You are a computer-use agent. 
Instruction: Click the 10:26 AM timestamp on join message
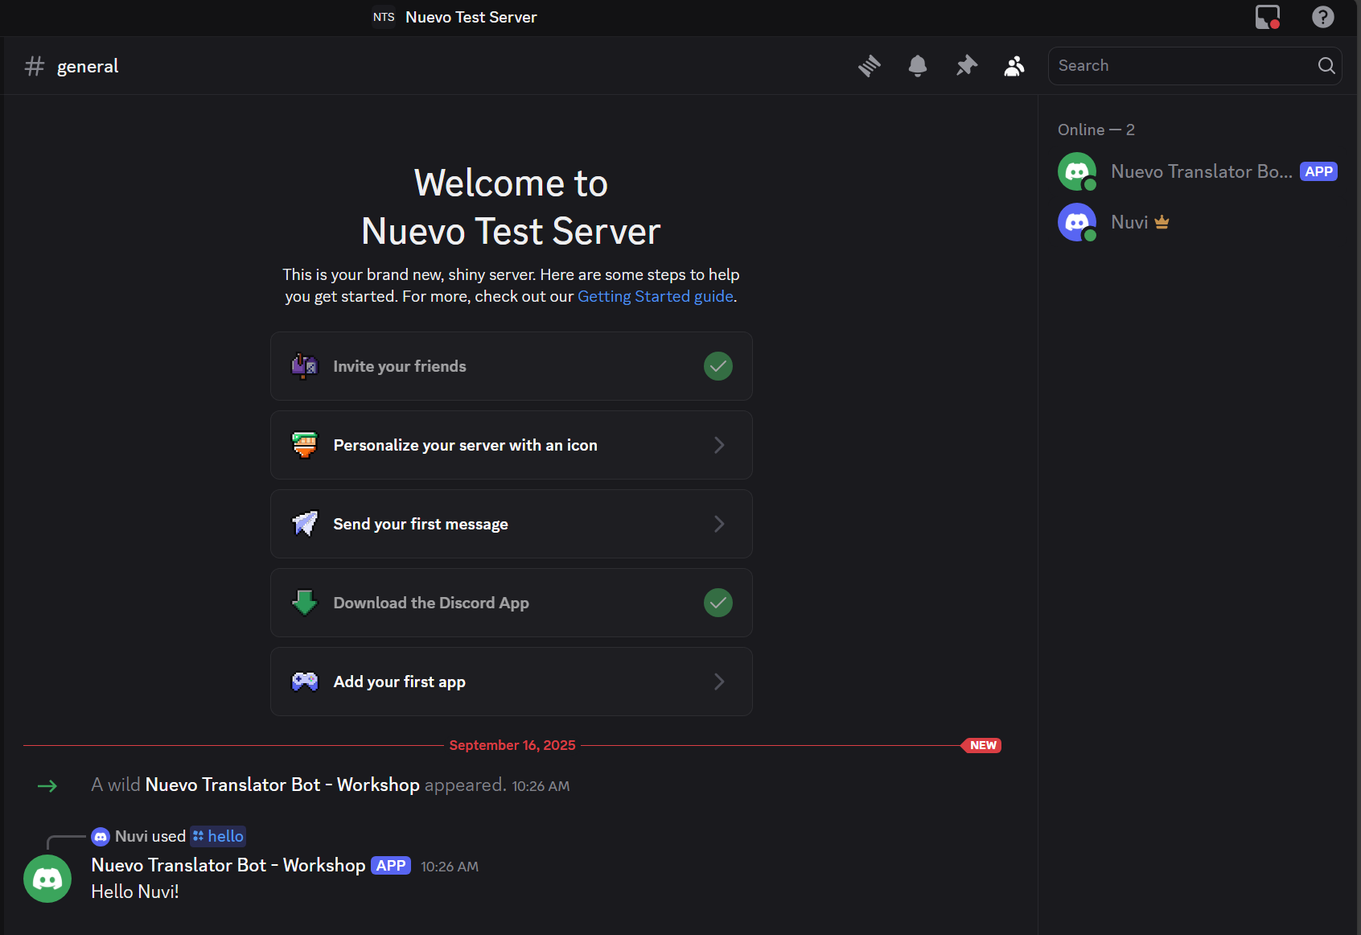point(541,786)
